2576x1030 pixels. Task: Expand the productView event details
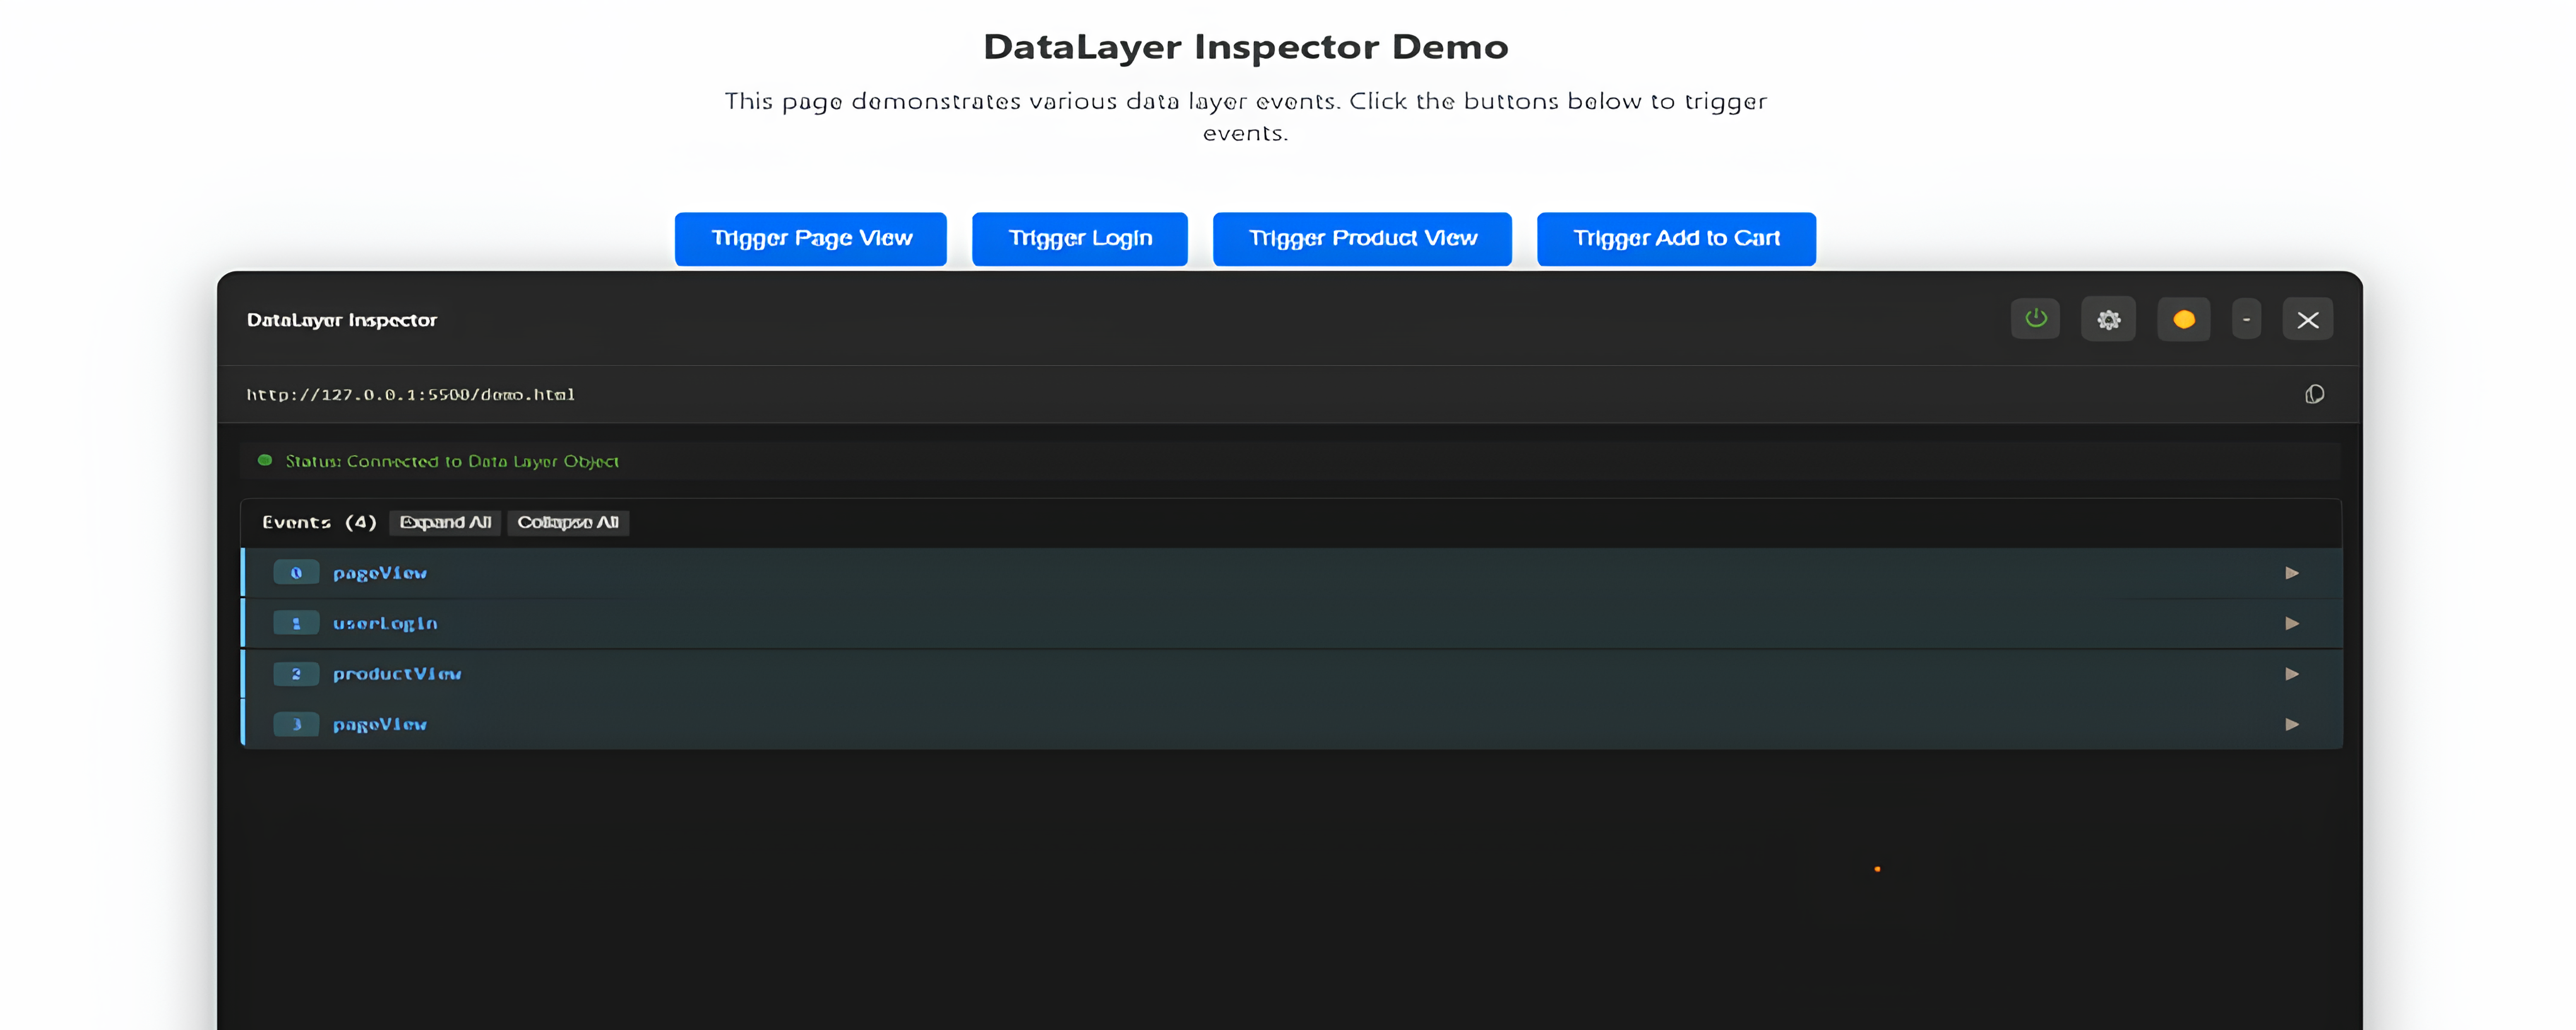point(2293,674)
